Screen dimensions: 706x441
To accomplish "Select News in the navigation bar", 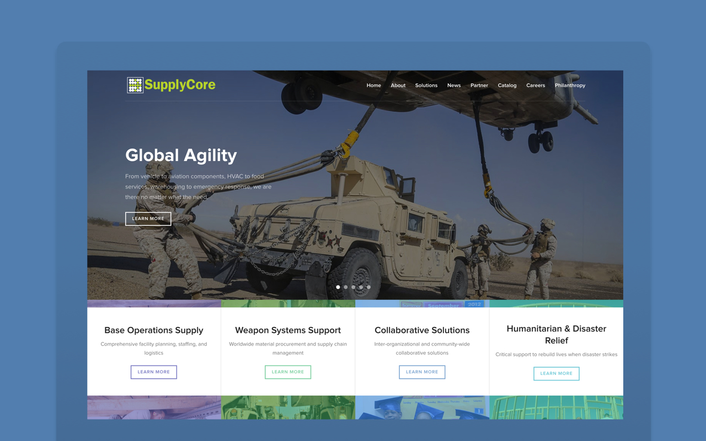I will coord(453,85).
